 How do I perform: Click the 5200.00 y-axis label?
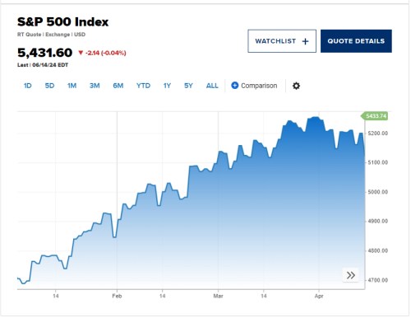(378, 133)
